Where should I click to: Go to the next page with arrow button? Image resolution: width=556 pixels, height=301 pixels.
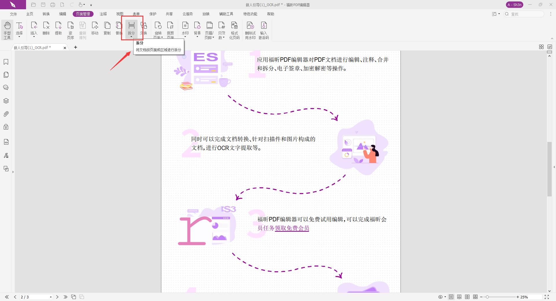pos(57,297)
